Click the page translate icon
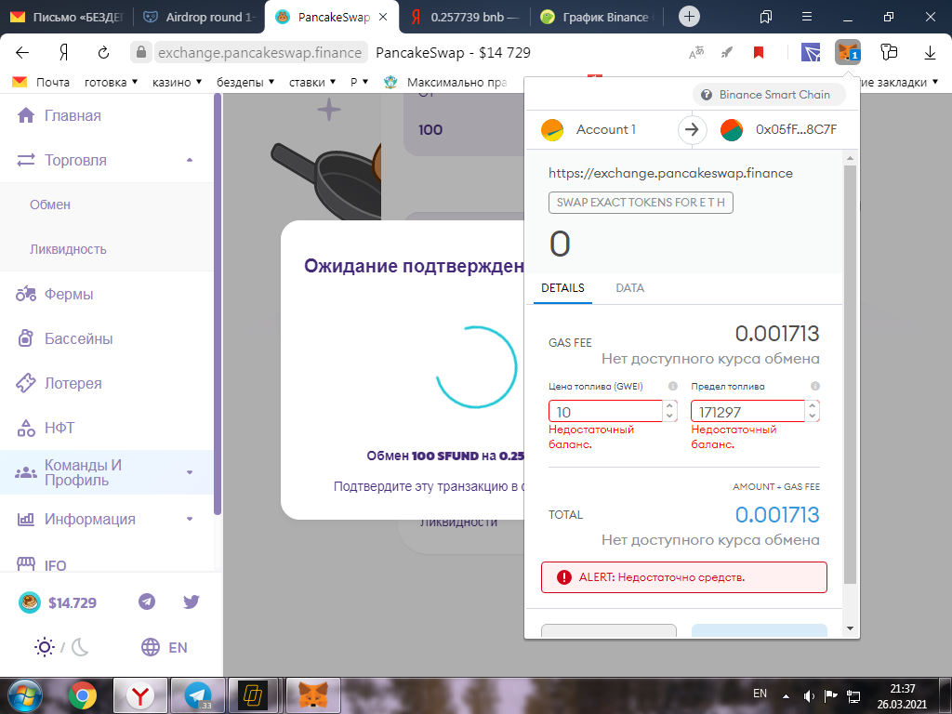 coord(695,53)
